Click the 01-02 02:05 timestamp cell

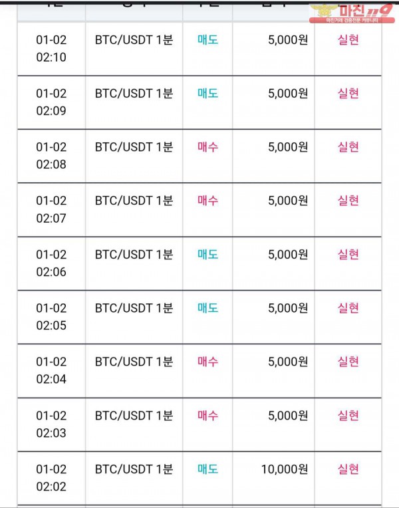[51, 317]
